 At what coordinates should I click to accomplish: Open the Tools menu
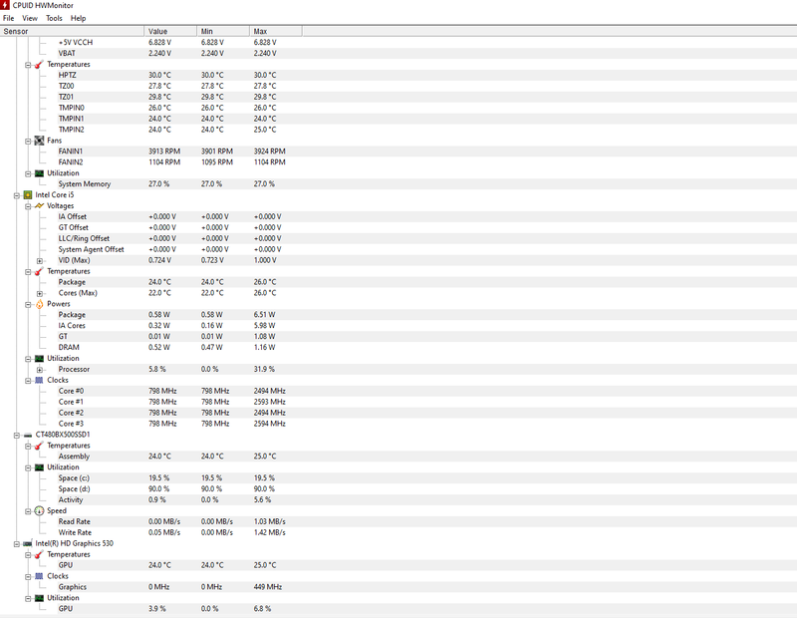click(54, 18)
